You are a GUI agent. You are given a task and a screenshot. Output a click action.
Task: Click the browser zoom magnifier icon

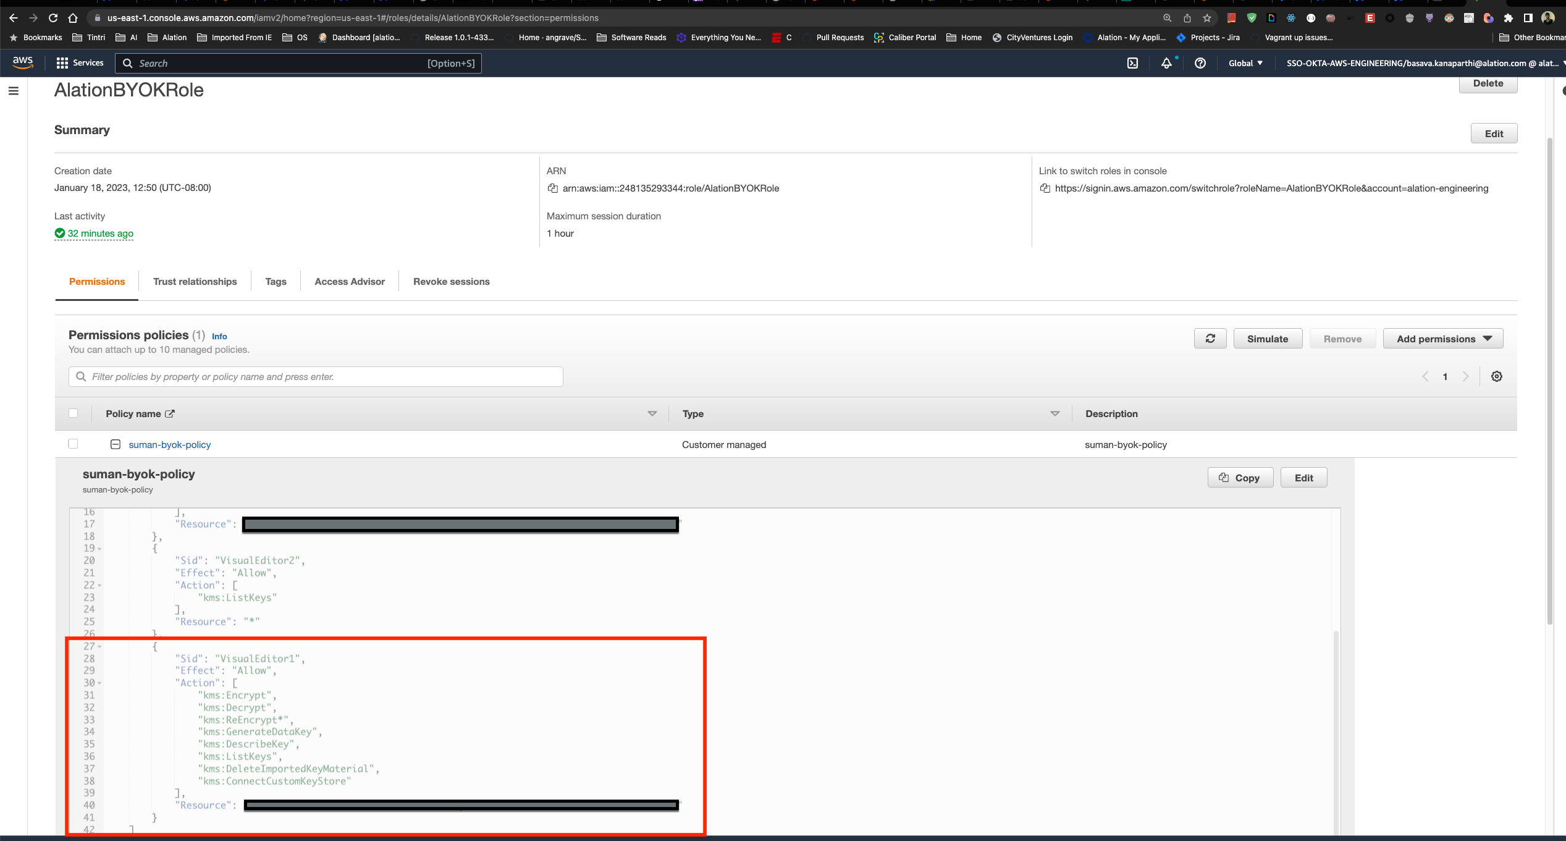[1168, 18]
